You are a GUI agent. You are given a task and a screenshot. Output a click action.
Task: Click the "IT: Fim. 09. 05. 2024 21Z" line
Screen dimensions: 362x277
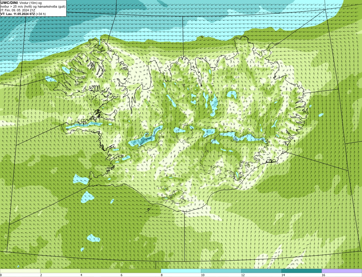point(18,10)
